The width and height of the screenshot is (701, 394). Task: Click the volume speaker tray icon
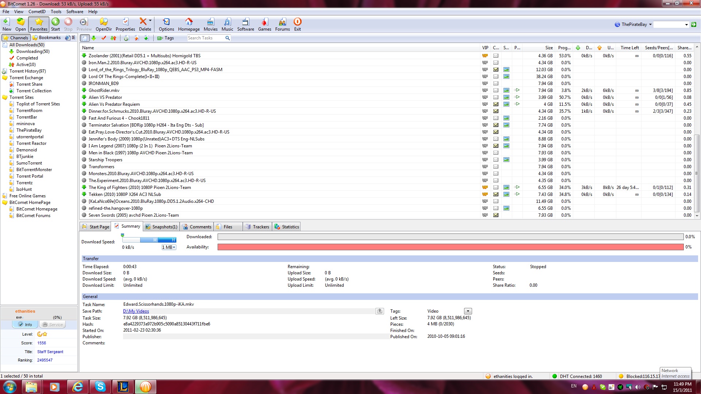[637, 387]
